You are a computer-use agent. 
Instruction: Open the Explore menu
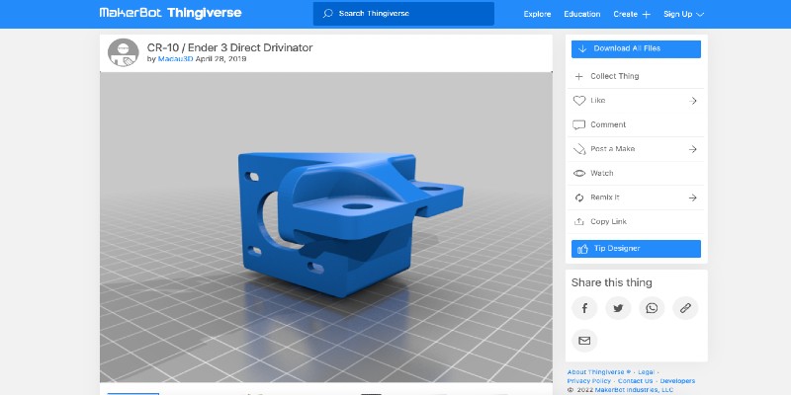537,14
